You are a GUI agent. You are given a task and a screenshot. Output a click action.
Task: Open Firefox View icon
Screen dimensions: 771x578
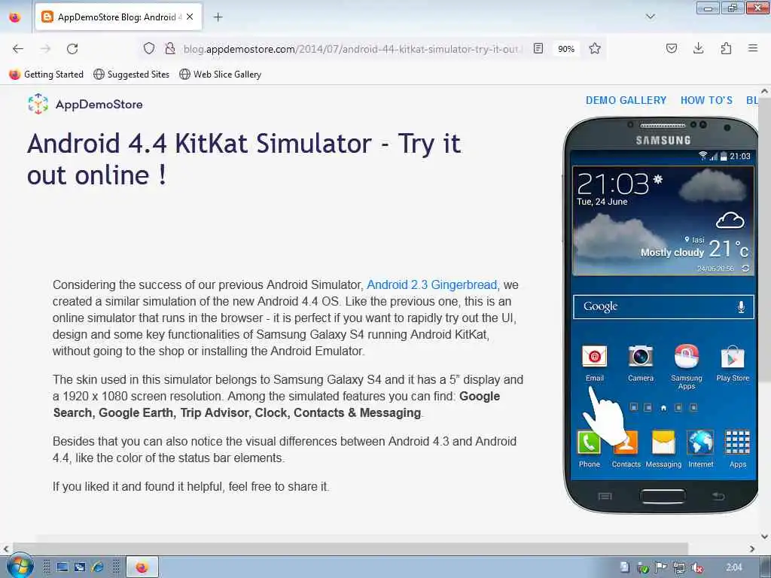click(15, 17)
